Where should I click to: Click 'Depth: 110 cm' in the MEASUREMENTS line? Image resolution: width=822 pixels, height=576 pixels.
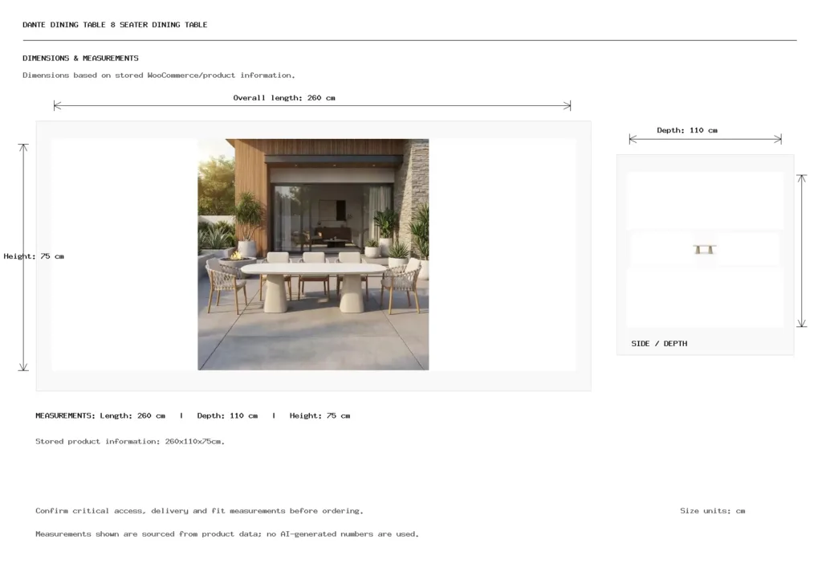coord(227,415)
